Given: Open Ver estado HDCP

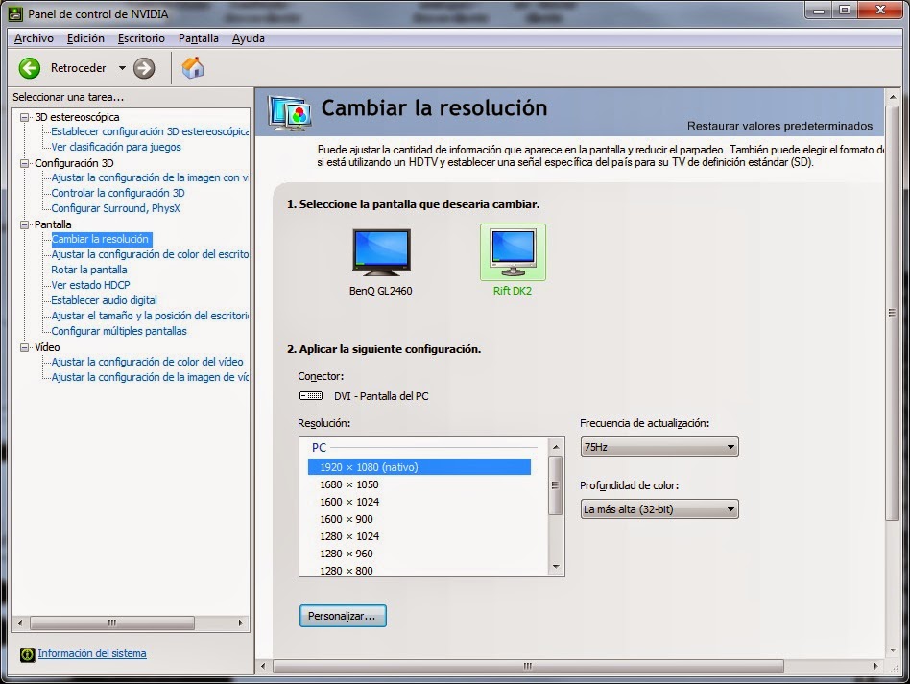Looking at the screenshot, I should coord(90,285).
